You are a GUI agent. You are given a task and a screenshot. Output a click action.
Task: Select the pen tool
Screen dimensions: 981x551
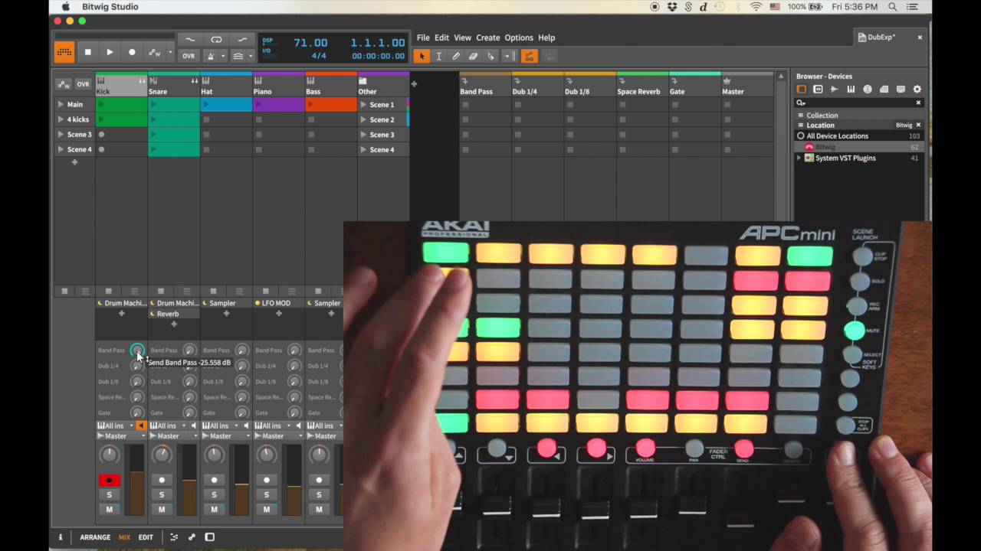tap(456, 56)
